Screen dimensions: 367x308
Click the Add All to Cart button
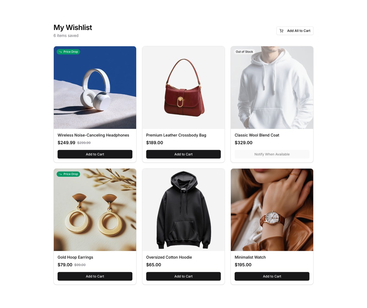[x=295, y=31]
